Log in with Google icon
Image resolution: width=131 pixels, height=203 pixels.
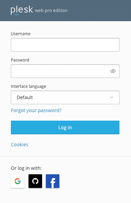click(x=18, y=181)
